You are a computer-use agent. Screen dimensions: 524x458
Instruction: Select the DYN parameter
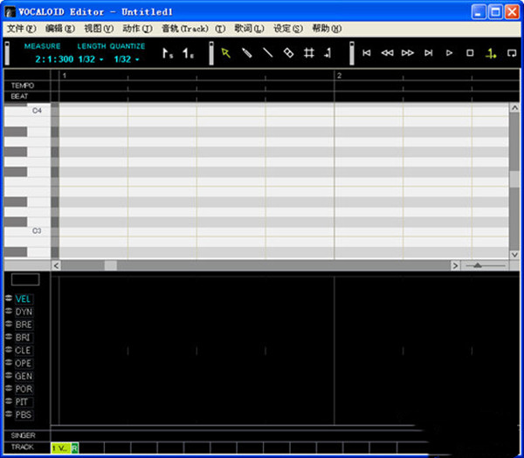tap(24, 311)
